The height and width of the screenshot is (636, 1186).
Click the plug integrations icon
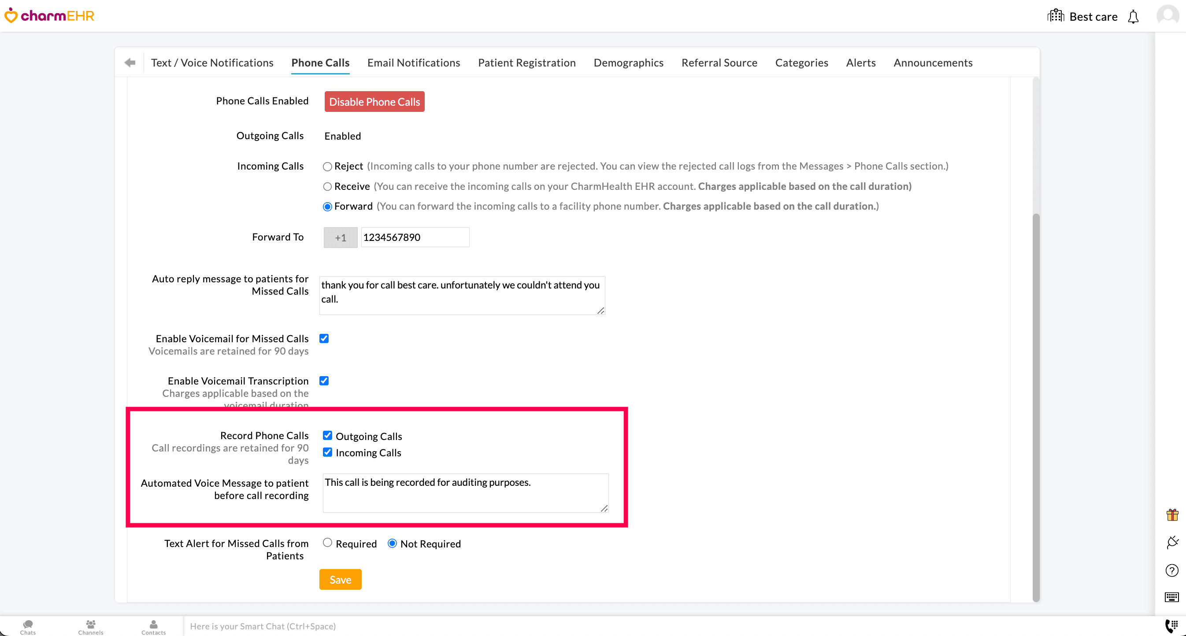tap(1172, 542)
